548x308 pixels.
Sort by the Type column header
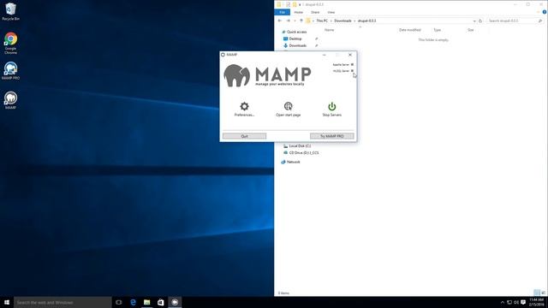point(438,30)
